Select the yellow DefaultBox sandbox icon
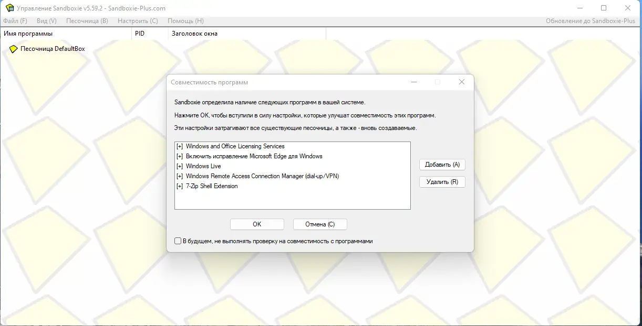The image size is (642, 326). click(14, 49)
